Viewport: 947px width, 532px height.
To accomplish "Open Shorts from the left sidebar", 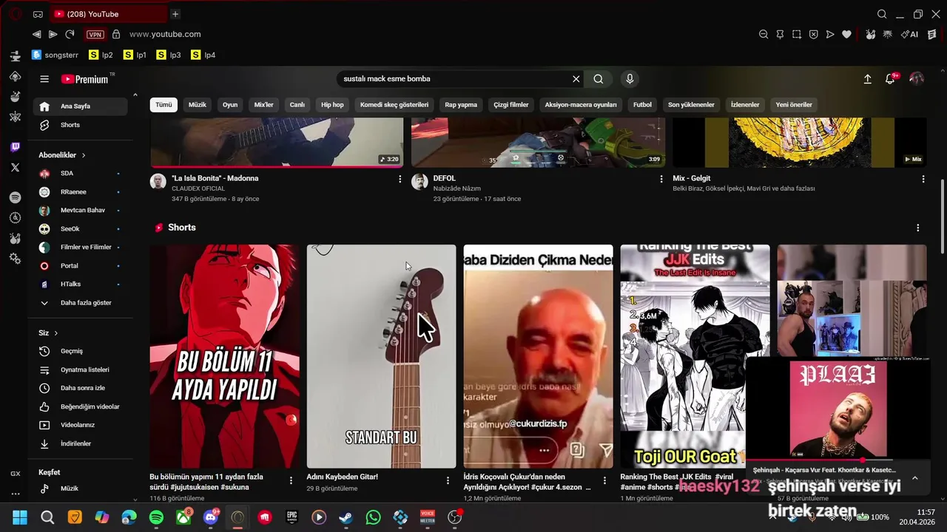I will 80,125.
